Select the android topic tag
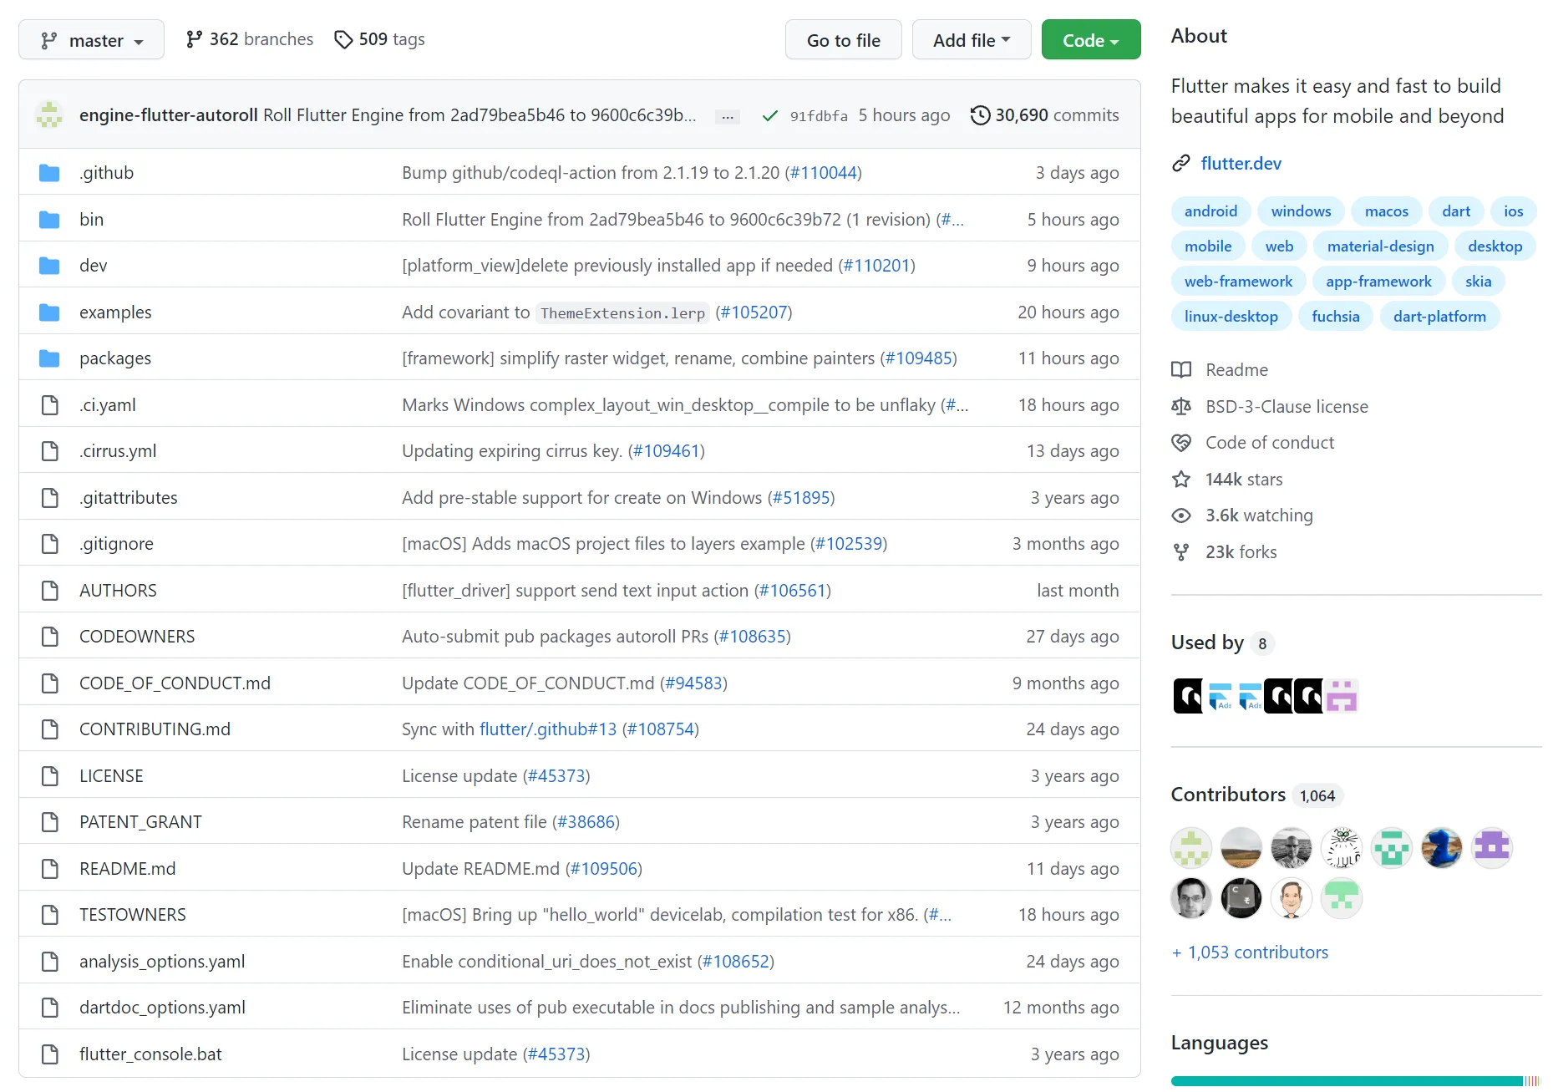 pos(1210,211)
